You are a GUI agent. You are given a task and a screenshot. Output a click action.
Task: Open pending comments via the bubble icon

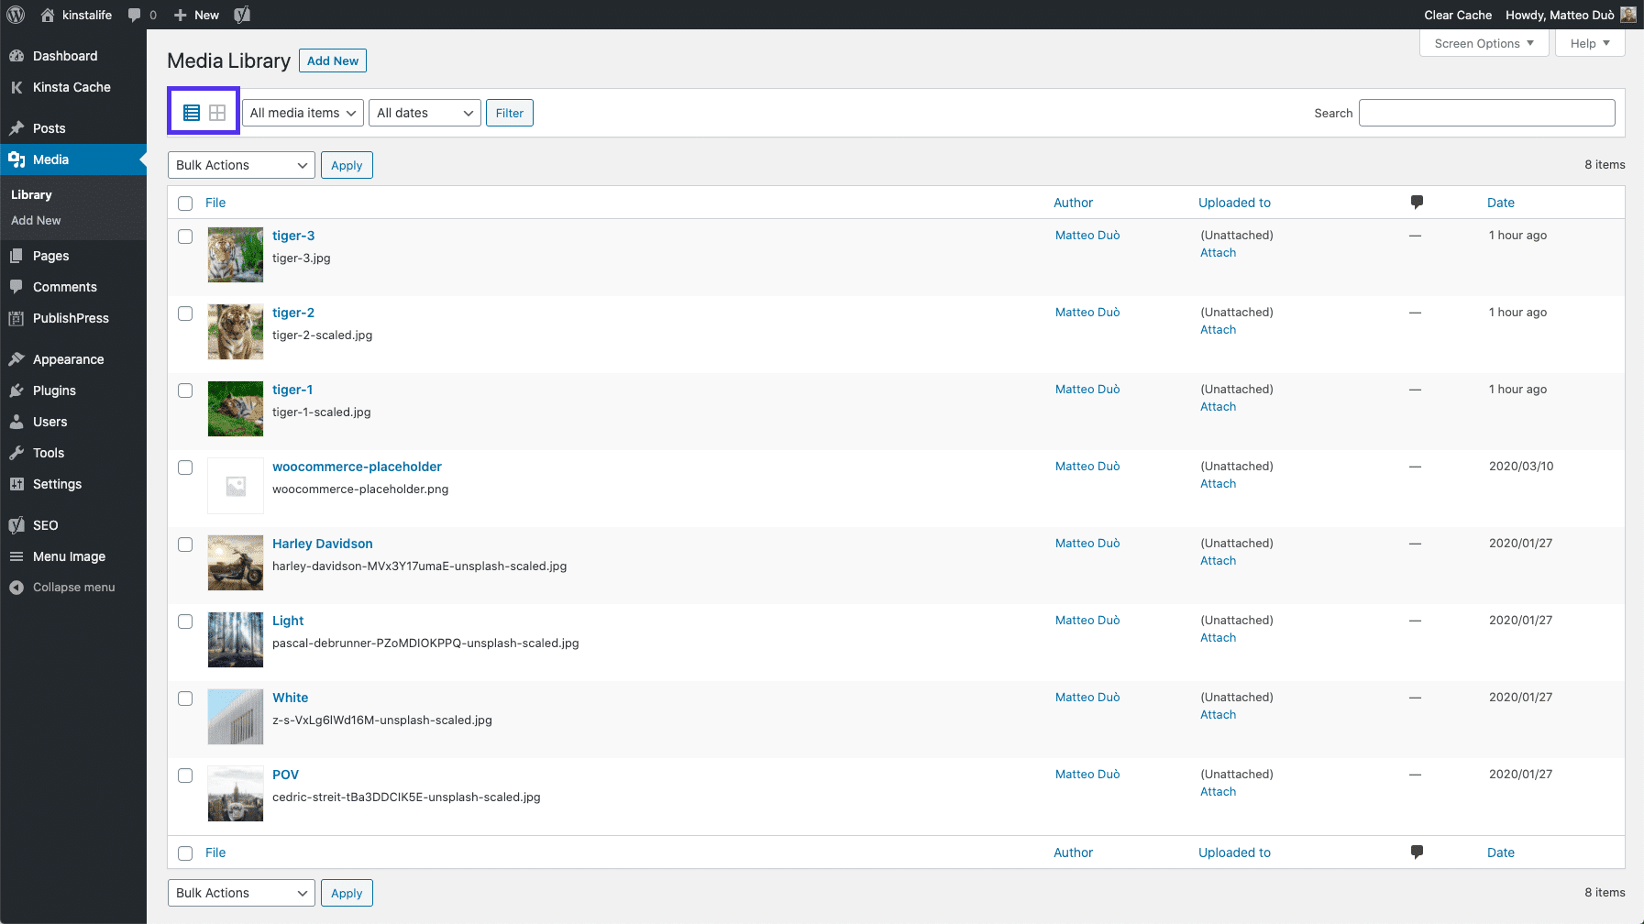136,15
